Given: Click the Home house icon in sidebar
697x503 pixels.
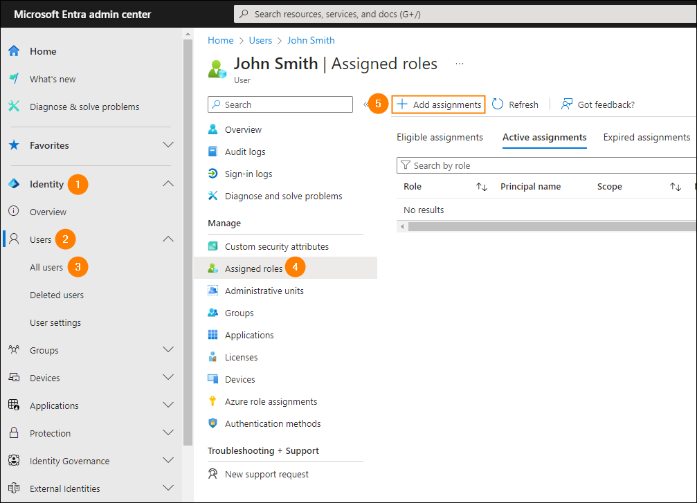Looking at the screenshot, I should pos(14,51).
